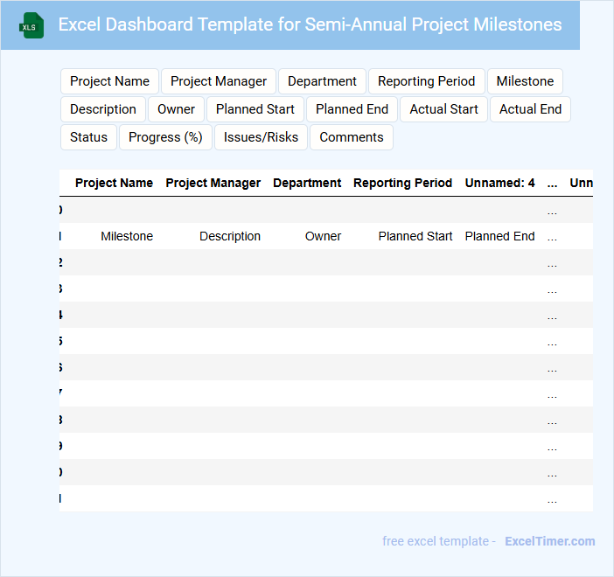Select the Actual Start tag
This screenshot has width=614, height=577.
click(x=443, y=109)
